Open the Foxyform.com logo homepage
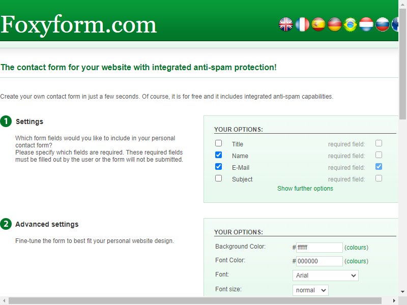The width and height of the screenshot is (407, 305). coord(79,25)
